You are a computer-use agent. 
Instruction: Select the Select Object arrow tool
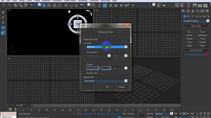pyautogui.click(x=44, y=5)
